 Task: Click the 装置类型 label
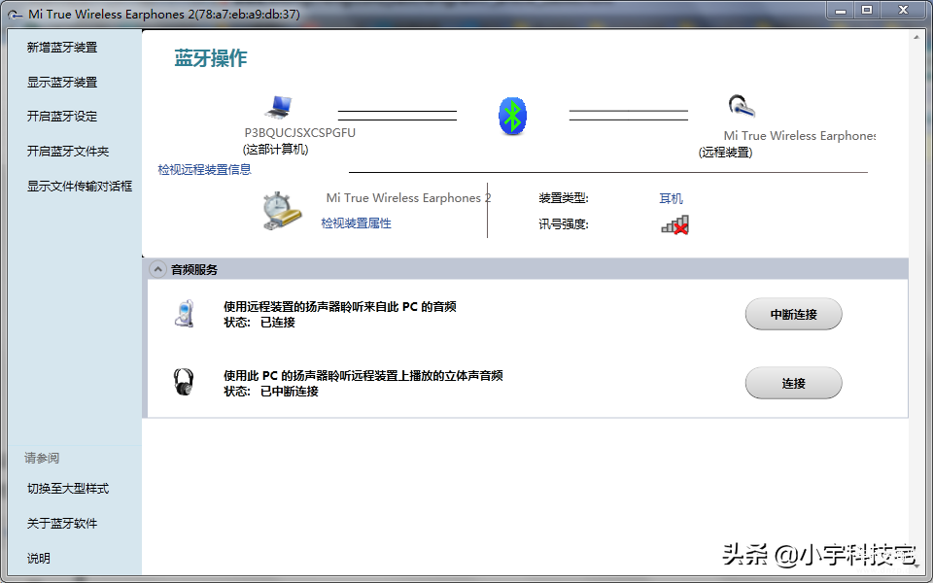pos(564,198)
